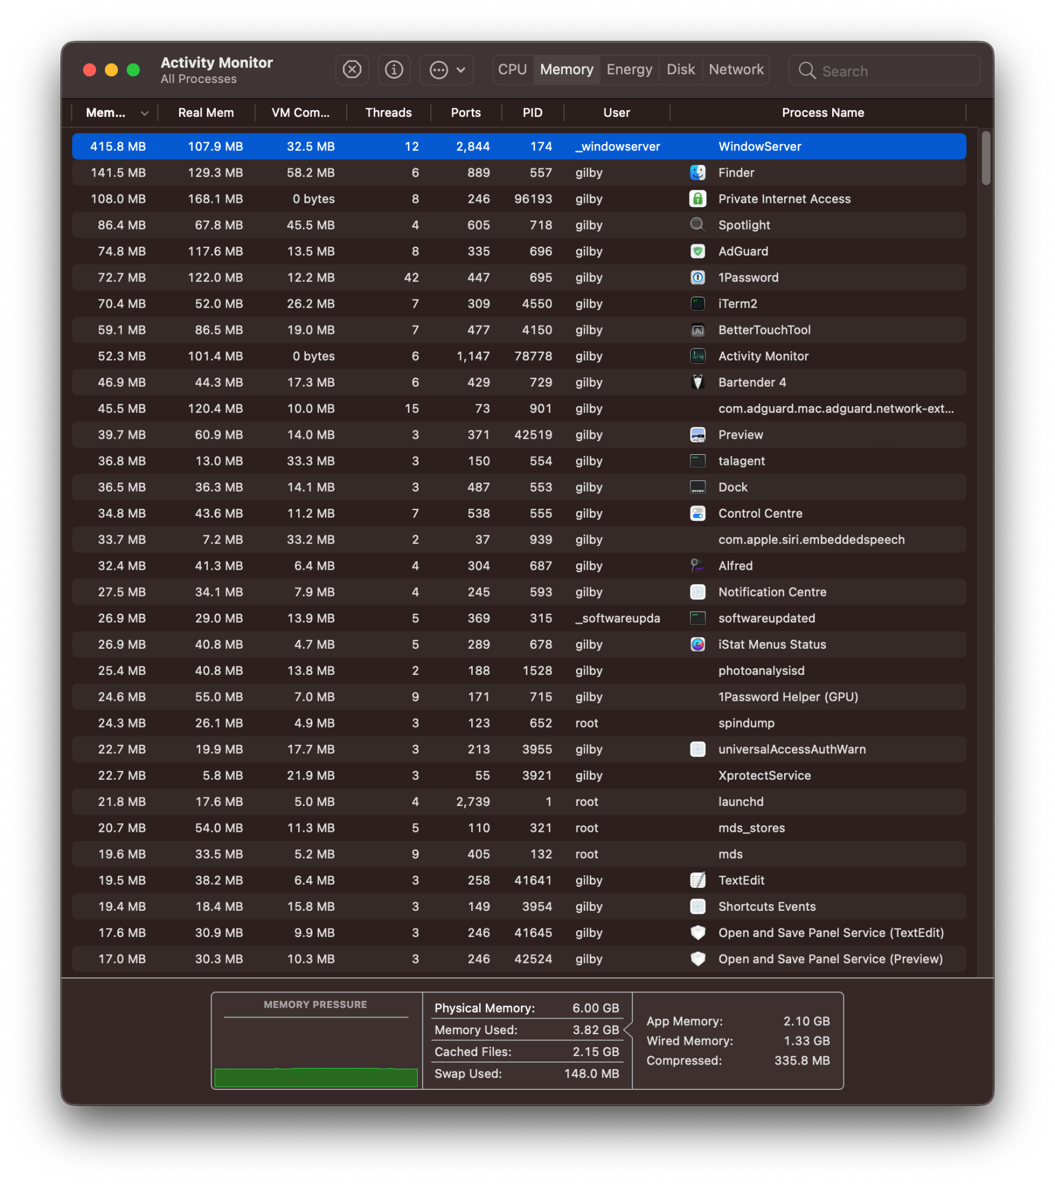Select the photoanalysisd process row

[x=519, y=671]
